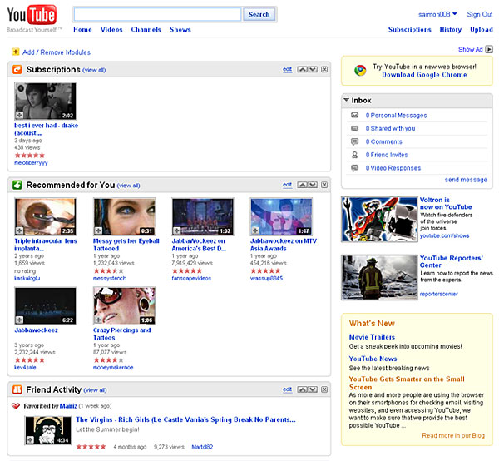Viewport: 499px width, 461px height.
Task: Add Messy Eyeball Tattooed video to queue
Action: point(98,230)
